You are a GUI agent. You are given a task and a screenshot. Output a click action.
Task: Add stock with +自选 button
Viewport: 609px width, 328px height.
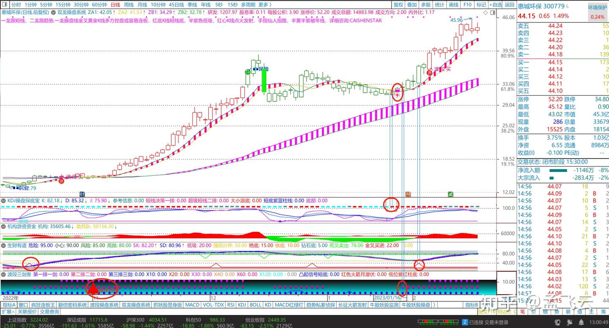[x=496, y=5]
